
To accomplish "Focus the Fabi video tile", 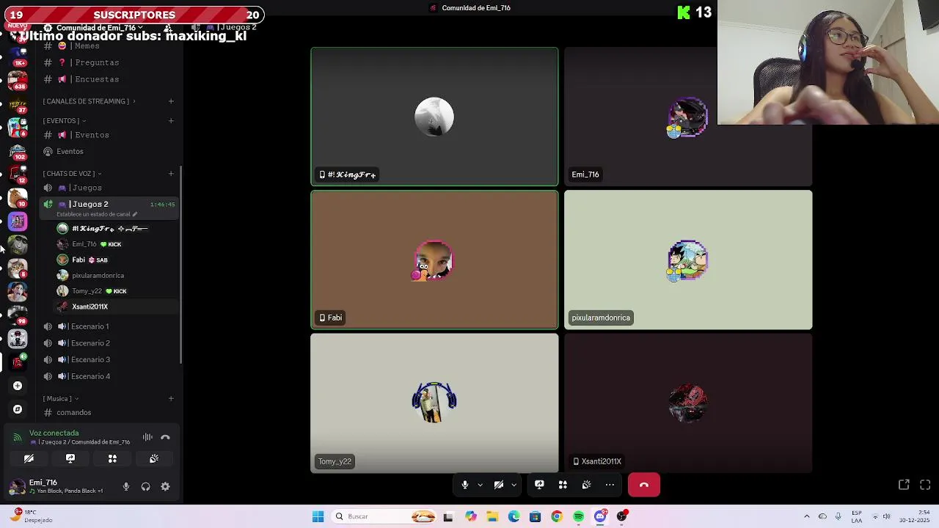I will (434, 260).
